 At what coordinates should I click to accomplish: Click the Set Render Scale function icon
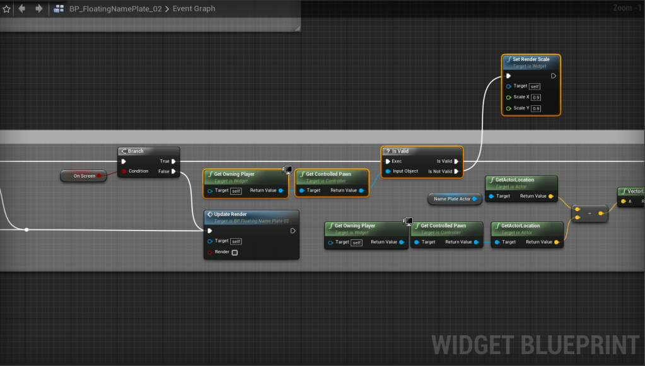[x=509, y=59]
